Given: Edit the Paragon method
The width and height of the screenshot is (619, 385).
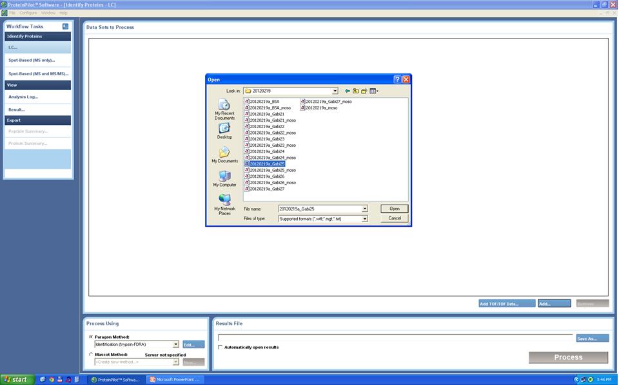Looking at the screenshot, I should click(193, 345).
